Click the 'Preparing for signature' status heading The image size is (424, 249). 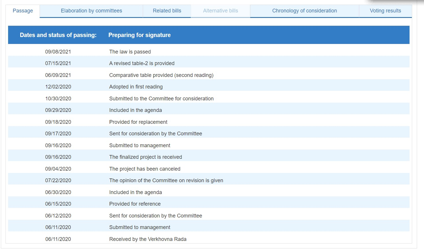pyautogui.click(x=140, y=35)
